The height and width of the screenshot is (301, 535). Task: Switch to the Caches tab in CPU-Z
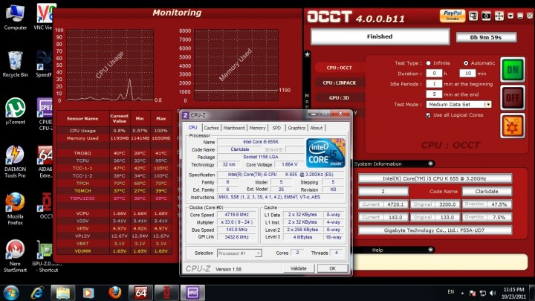pos(211,128)
